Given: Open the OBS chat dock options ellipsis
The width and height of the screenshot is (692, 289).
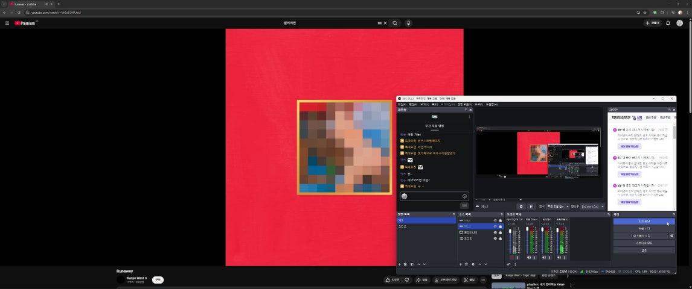Looking at the screenshot, I should pos(469,117).
